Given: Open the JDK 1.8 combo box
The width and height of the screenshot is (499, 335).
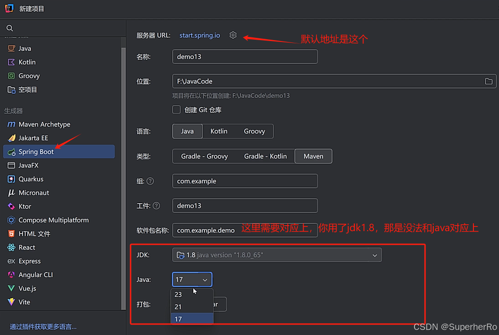Looking at the screenshot, I should click(277, 255).
